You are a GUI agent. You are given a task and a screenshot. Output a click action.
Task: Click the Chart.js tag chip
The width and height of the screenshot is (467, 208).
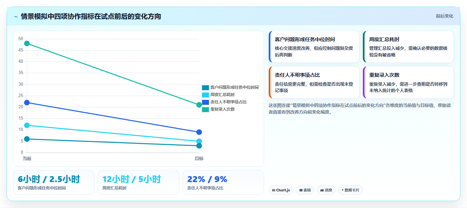pos(281,190)
